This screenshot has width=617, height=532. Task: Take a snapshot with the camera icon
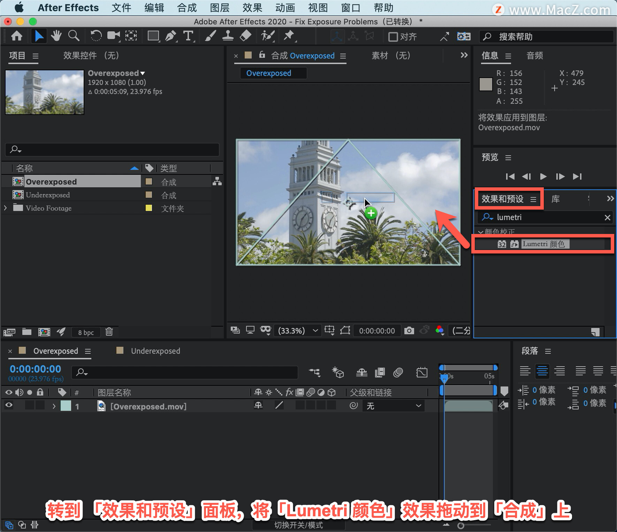tap(409, 330)
